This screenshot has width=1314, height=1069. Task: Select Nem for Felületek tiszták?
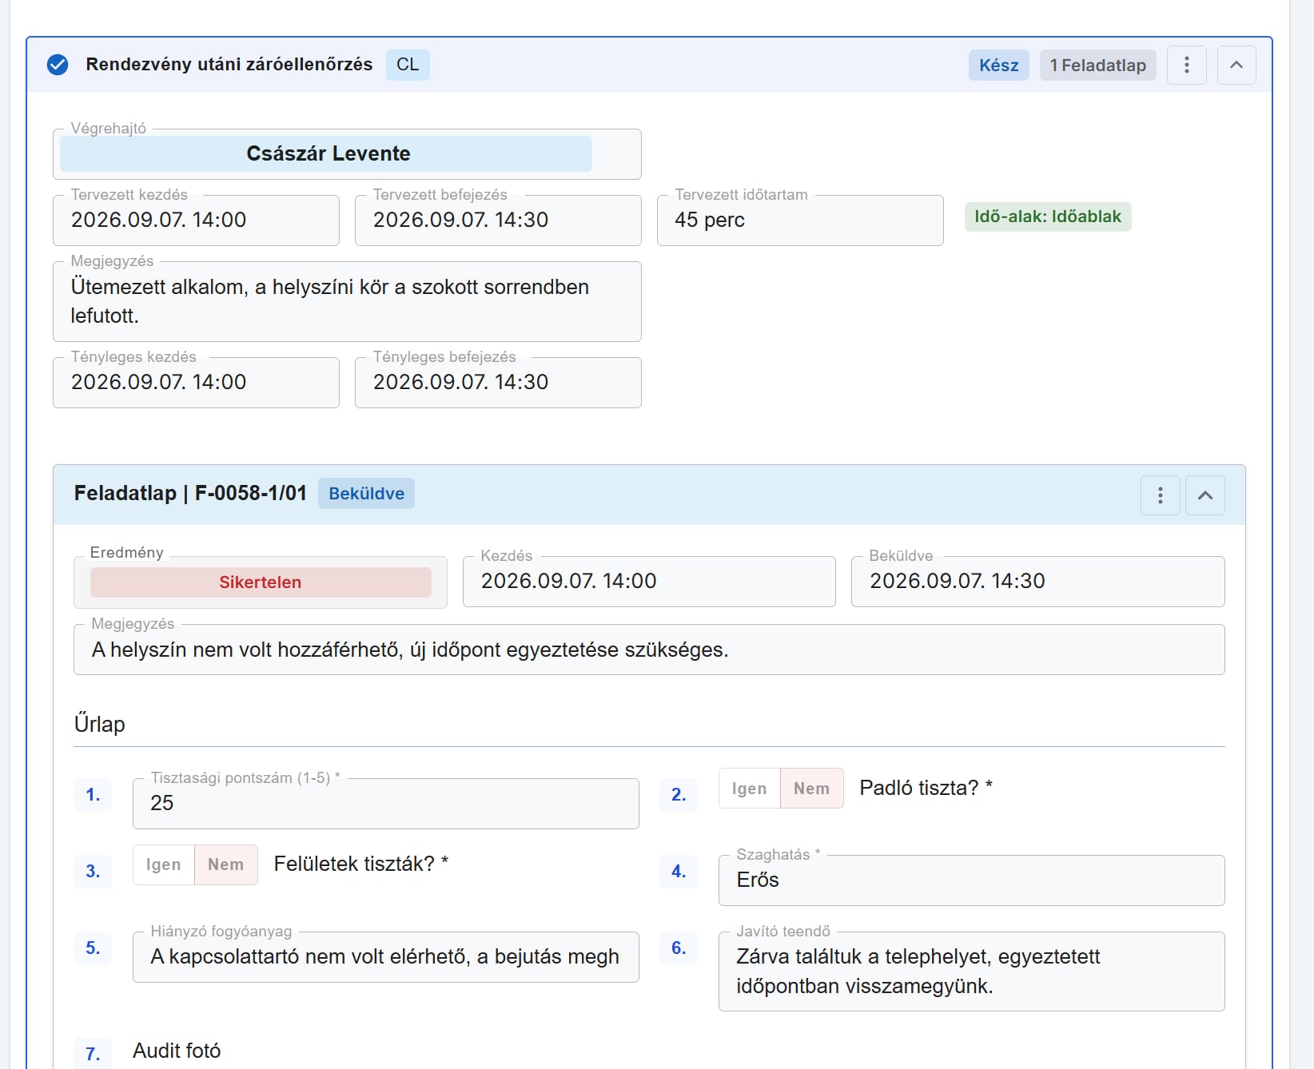[x=226, y=864]
